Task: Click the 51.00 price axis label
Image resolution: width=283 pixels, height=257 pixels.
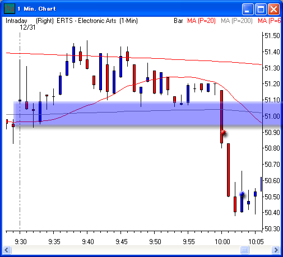Action: tap(272, 116)
